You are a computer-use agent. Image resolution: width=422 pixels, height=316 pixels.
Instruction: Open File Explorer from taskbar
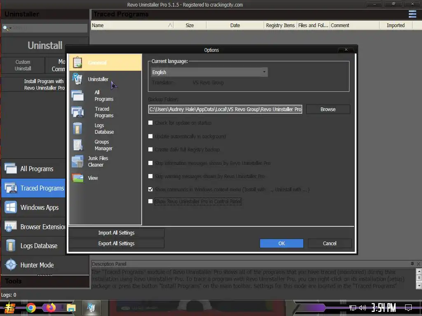point(71,308)
